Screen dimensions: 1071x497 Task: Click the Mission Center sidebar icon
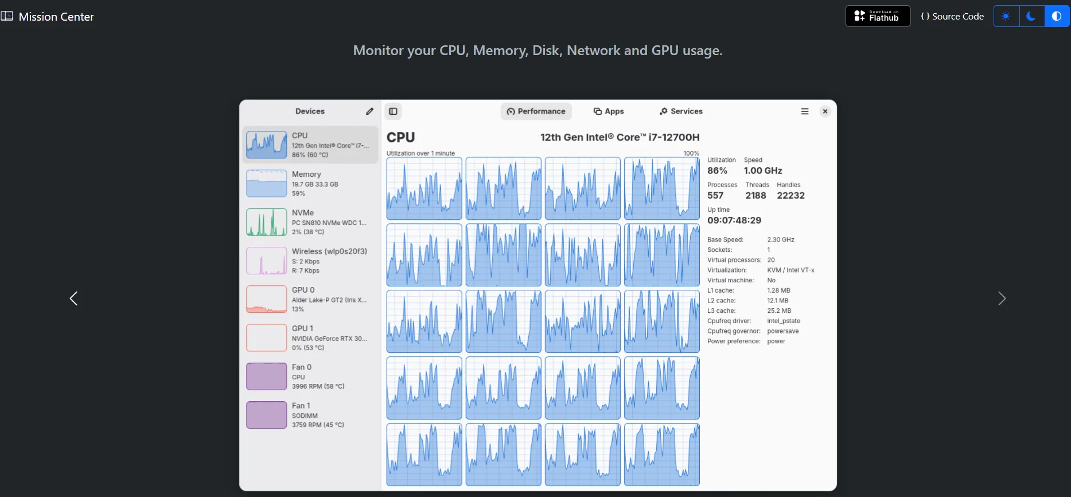(7, 16)
